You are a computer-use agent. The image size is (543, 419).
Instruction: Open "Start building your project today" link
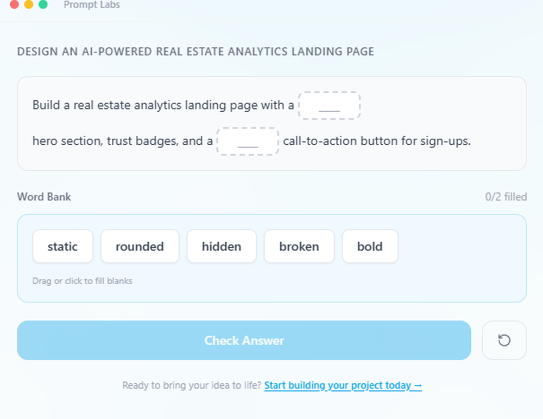pyautogui.click(x=343, y=386)
